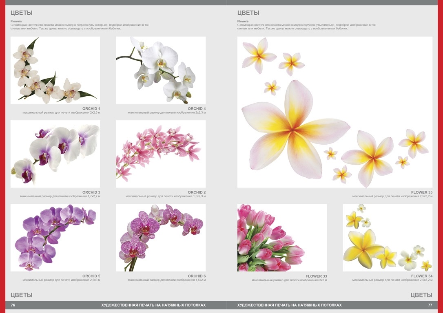This screenshot has height=313, width=443.
Task: Select the ORCHID 5 violet orchid image
Action: click(55, 238)
